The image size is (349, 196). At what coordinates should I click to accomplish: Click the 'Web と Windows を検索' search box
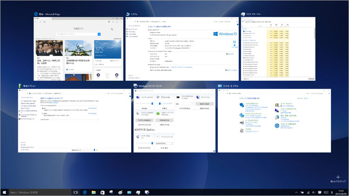(x=40, y=192)
